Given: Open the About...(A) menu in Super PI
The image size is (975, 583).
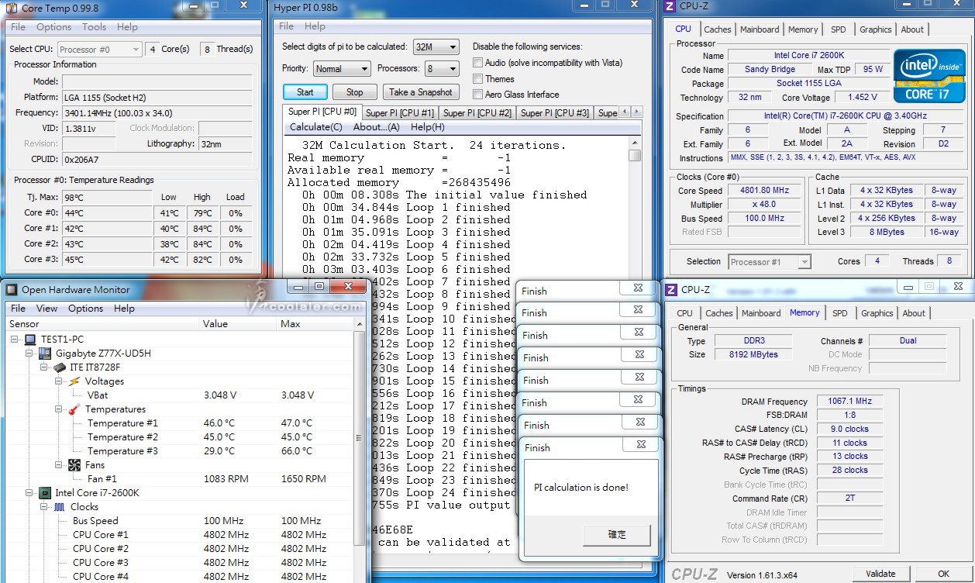Looking at the screenshot, I should coord(377,127).
